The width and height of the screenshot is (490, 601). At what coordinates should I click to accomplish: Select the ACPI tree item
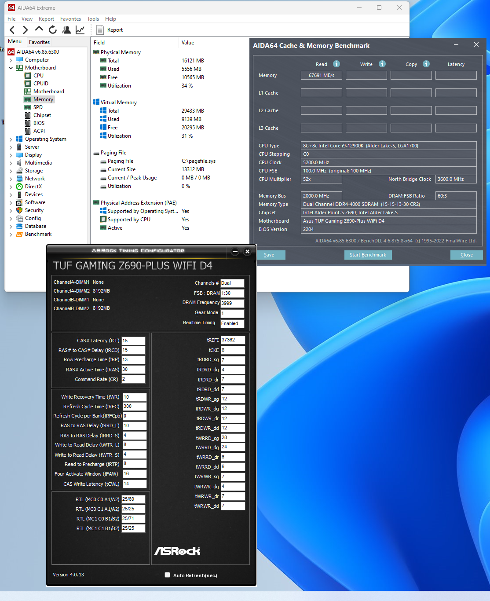coord(39,131)
